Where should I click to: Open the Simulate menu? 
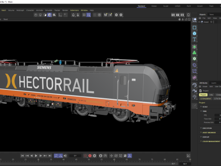[x=49, y=10]
